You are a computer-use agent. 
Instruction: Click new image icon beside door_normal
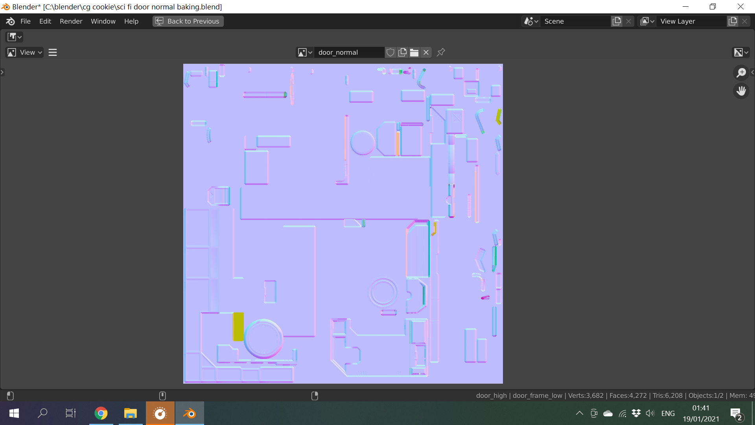pyautogui.click(x=402, y=52)
